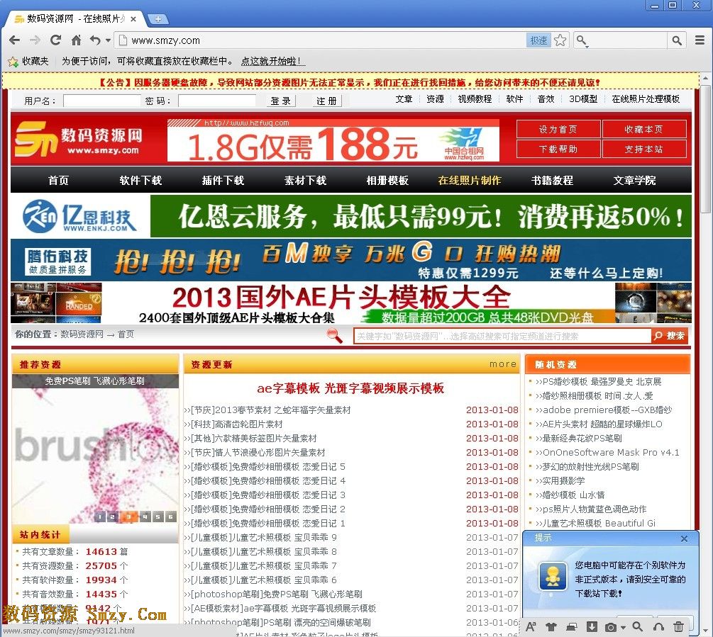The height and width of the screenshot is (637, 713).
Task: Refresh the page with the reload icon
Action: (x=56, y=40)
